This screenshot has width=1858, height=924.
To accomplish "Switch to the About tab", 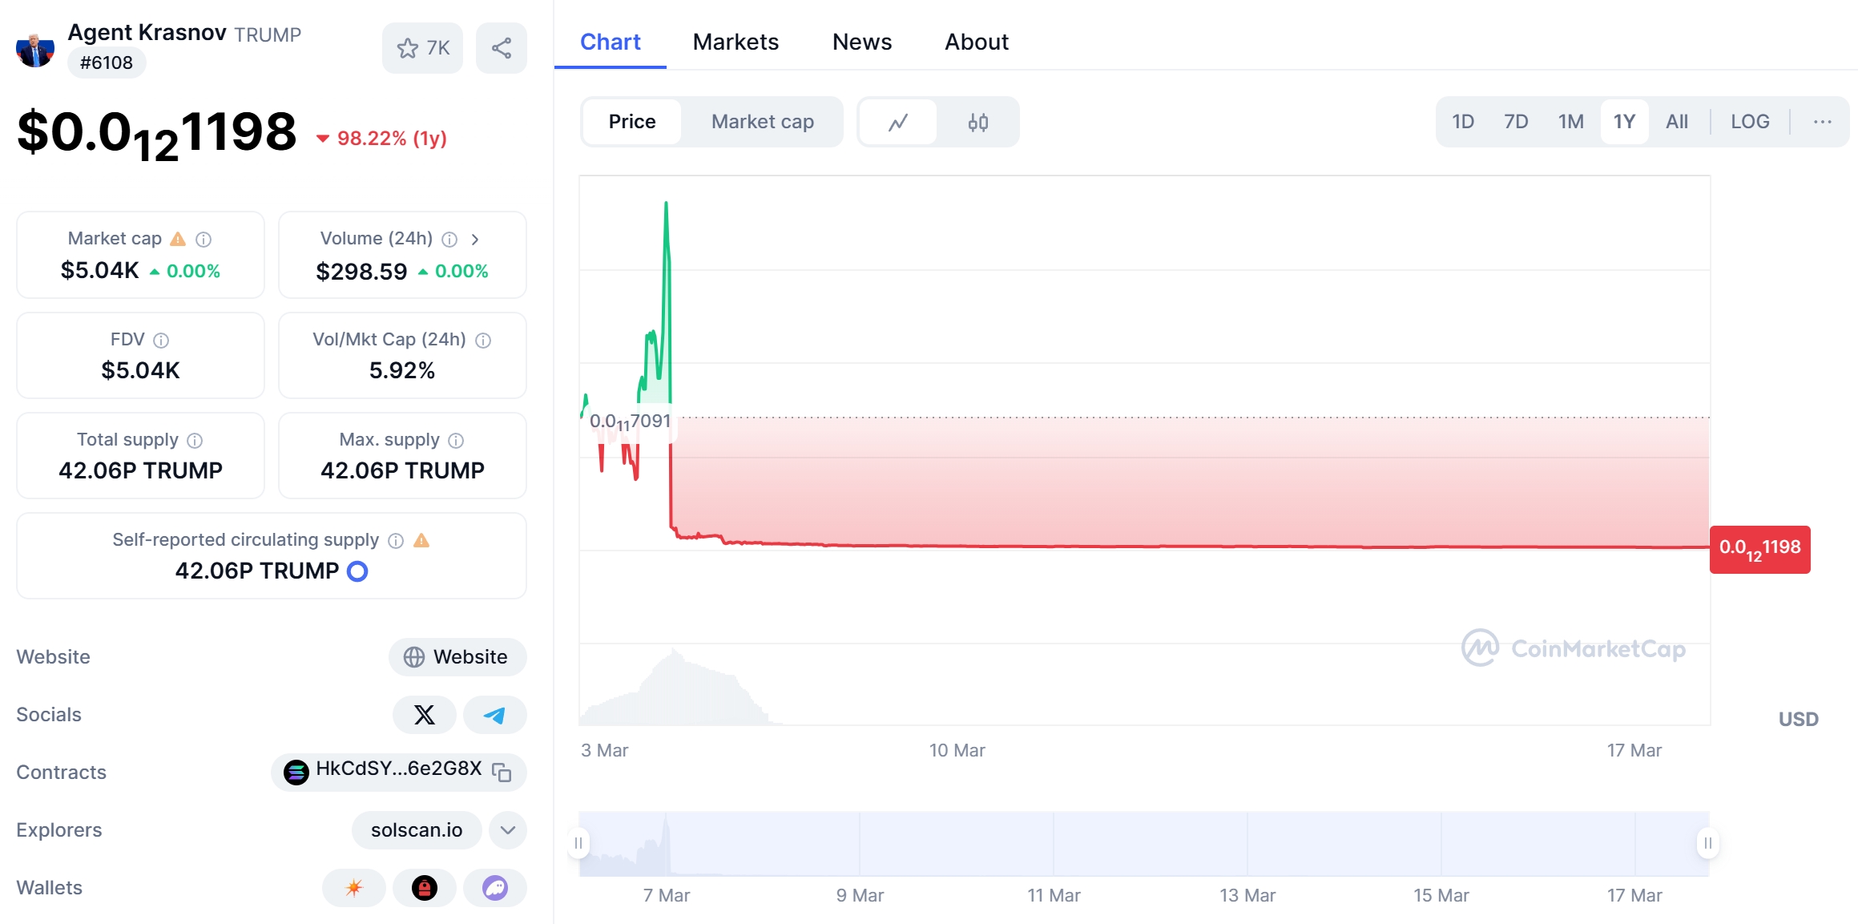I will click(x=977, y=42).
